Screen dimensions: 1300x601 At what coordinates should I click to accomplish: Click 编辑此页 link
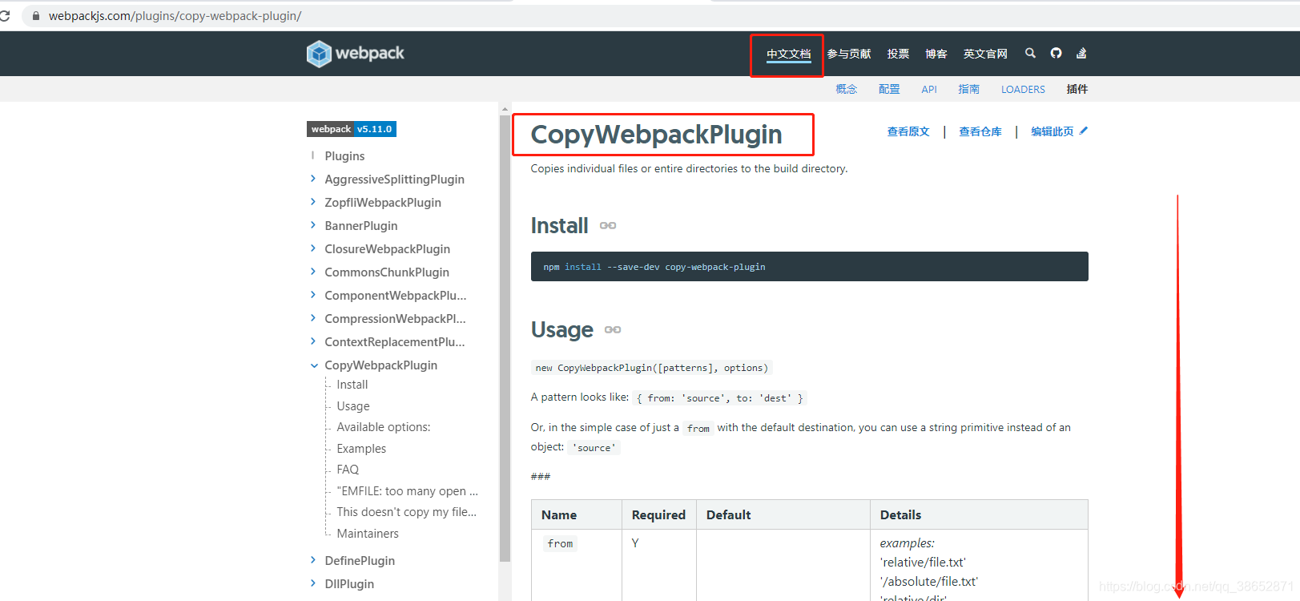1052,131
